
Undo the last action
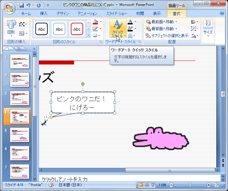(x=28, y=5)
